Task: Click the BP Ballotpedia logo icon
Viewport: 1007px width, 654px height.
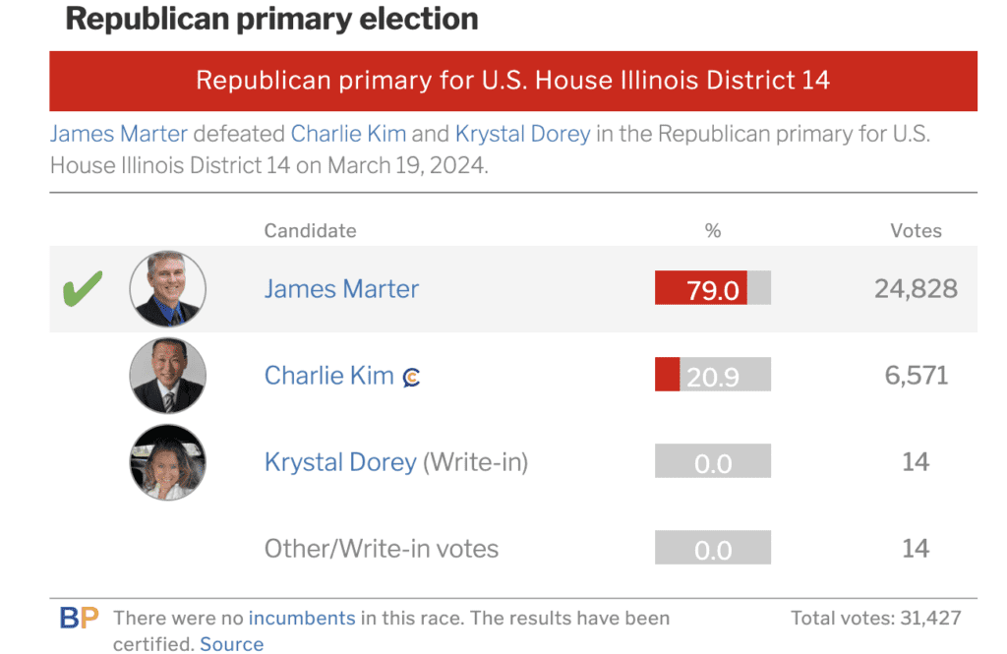Action: [x=79, y=619]
